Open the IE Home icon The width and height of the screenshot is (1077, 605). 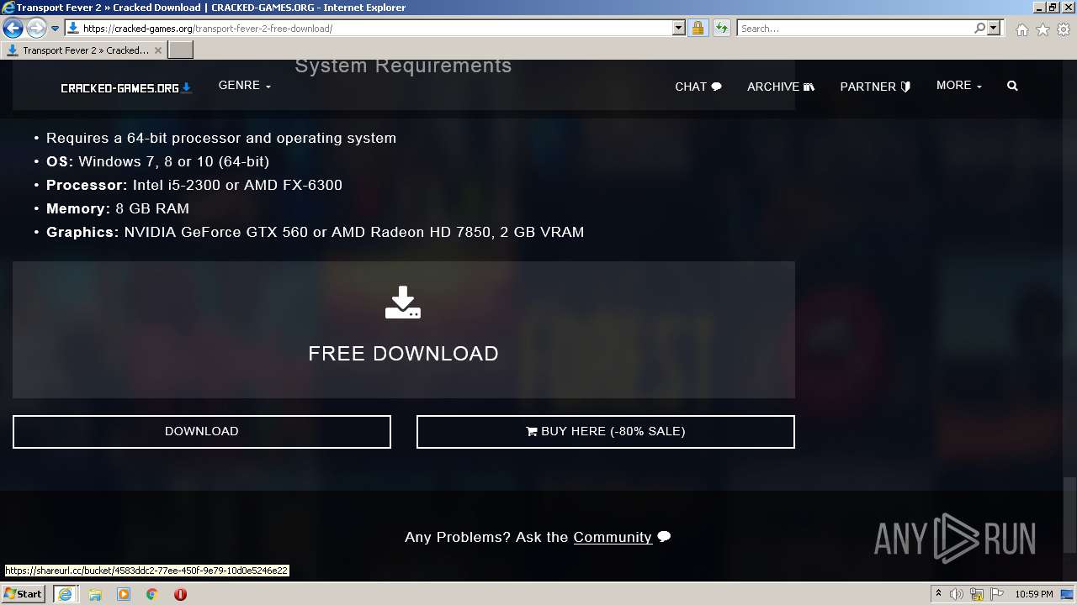tap(1021, 29)
